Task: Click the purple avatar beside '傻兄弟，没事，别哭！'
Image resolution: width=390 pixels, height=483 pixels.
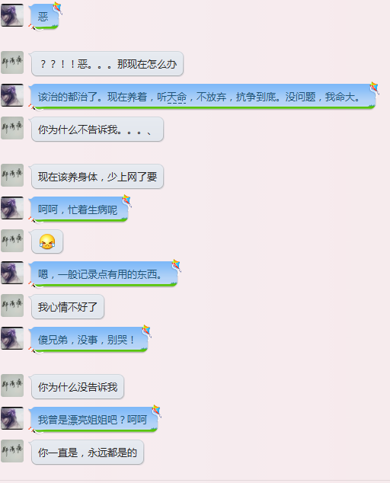Action: coord(12,338)
